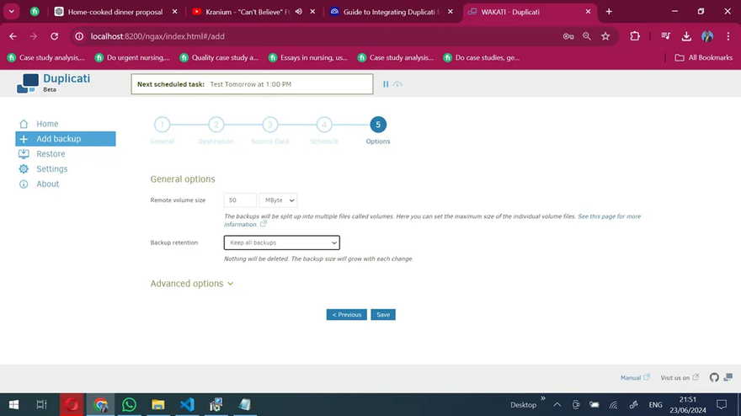
Task: Click the Restore icon in the sidebar
Action: pyautogui.click(x=24, y=154)
